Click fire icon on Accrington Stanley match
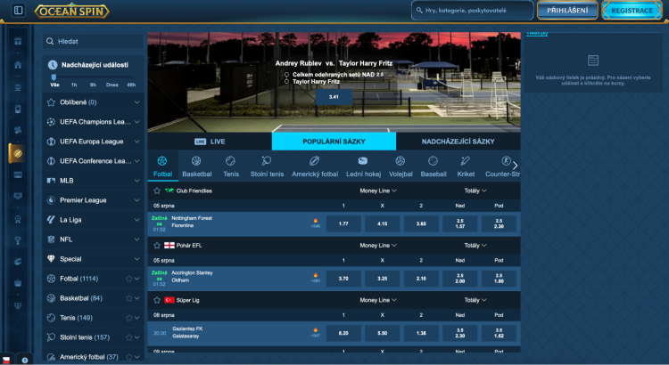 [315, 276]
